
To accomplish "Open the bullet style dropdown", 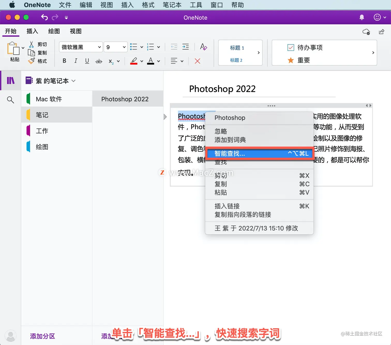I will click(142, 47).
